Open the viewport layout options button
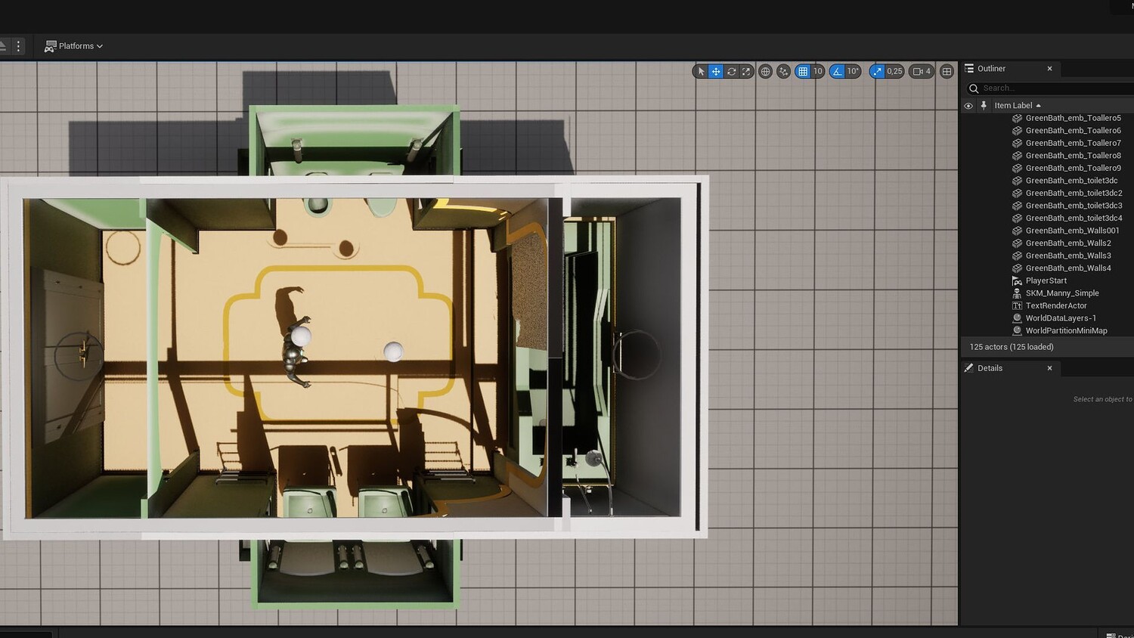This screenshot has height=638, width=1134. 947,71
